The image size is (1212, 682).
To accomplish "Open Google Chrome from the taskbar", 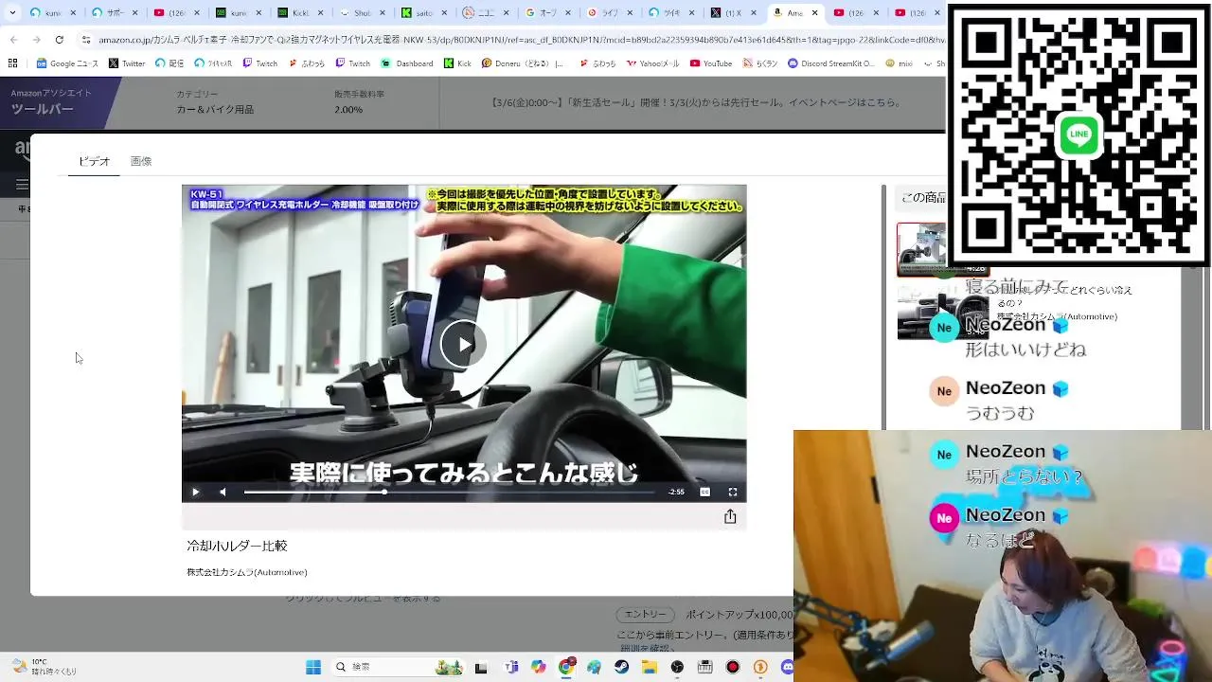I will [x=566, y=667].
